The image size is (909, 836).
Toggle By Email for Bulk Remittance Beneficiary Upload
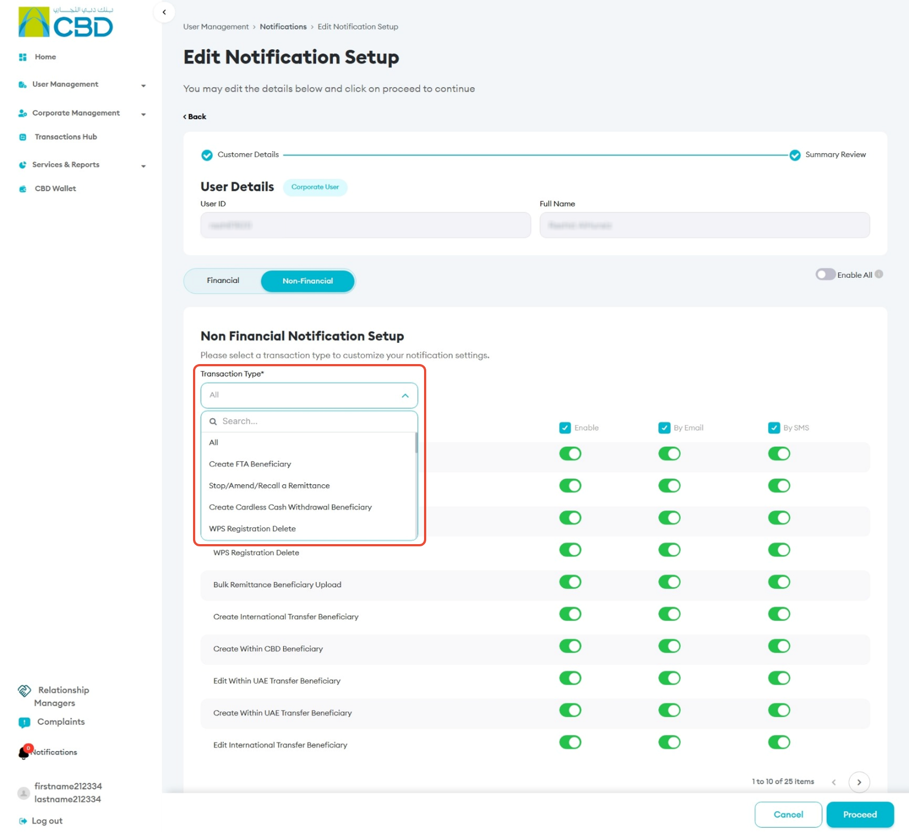[670, 582]
